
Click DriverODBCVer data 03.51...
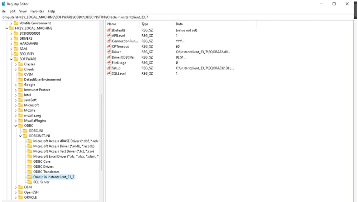point(181,57)
